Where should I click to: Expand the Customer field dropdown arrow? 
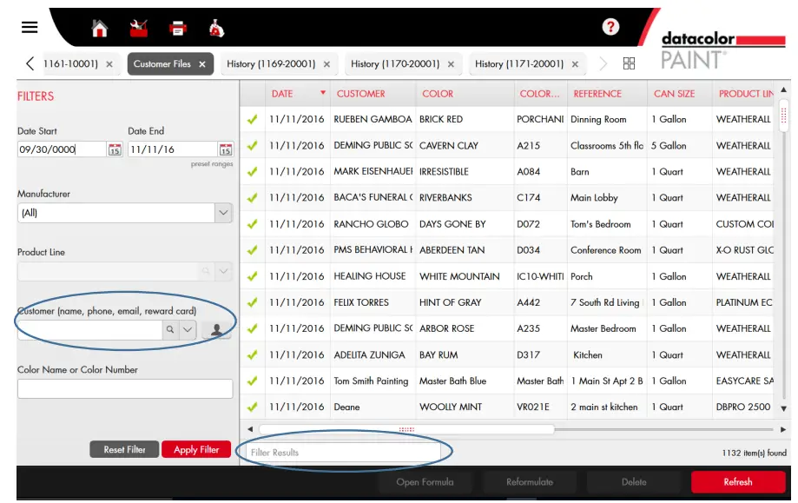(x=188, y=330)
